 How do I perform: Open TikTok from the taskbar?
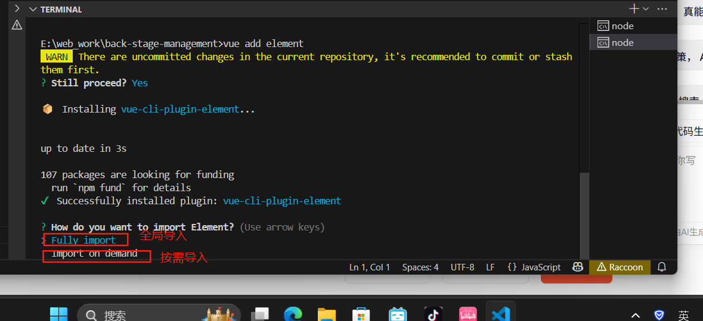tap(433, 314)
